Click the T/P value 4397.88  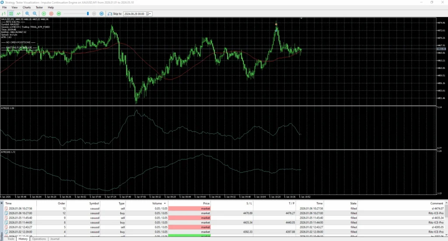[290, 232]
